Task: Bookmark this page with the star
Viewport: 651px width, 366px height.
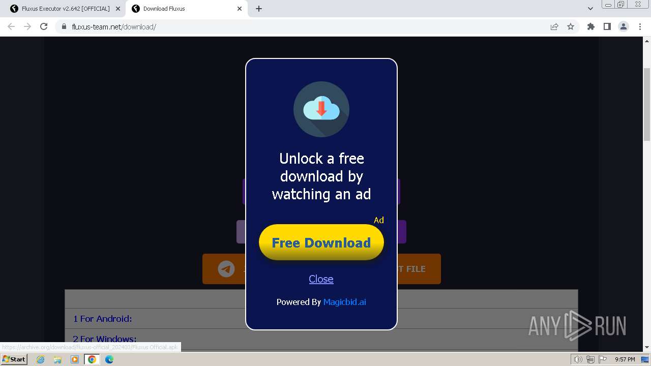Action: (x=571, y=26)
